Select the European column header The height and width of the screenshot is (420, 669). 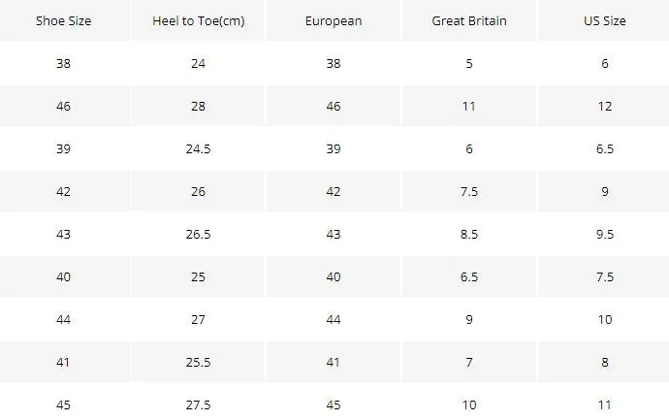334,21
